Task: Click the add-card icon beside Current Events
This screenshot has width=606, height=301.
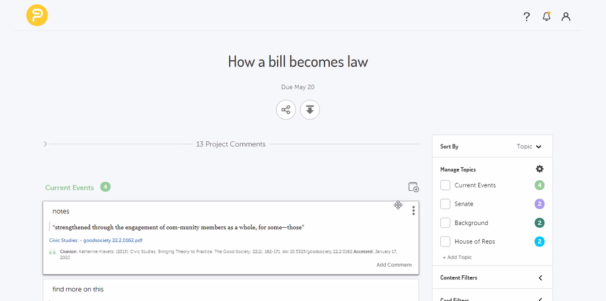Action: [414, 187]
